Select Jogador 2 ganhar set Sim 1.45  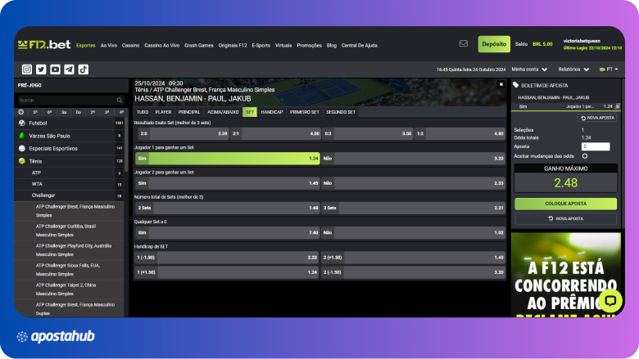[228, 183]
